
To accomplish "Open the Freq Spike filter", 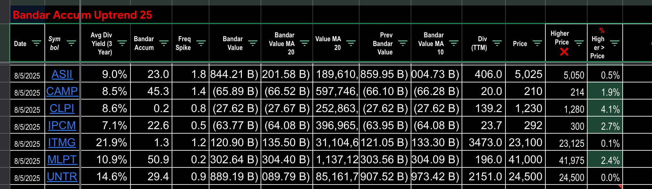I will tap(201, 43).
